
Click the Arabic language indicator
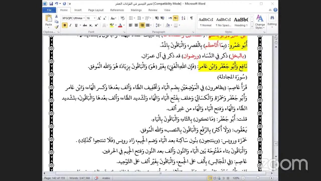tap(106, 178)
